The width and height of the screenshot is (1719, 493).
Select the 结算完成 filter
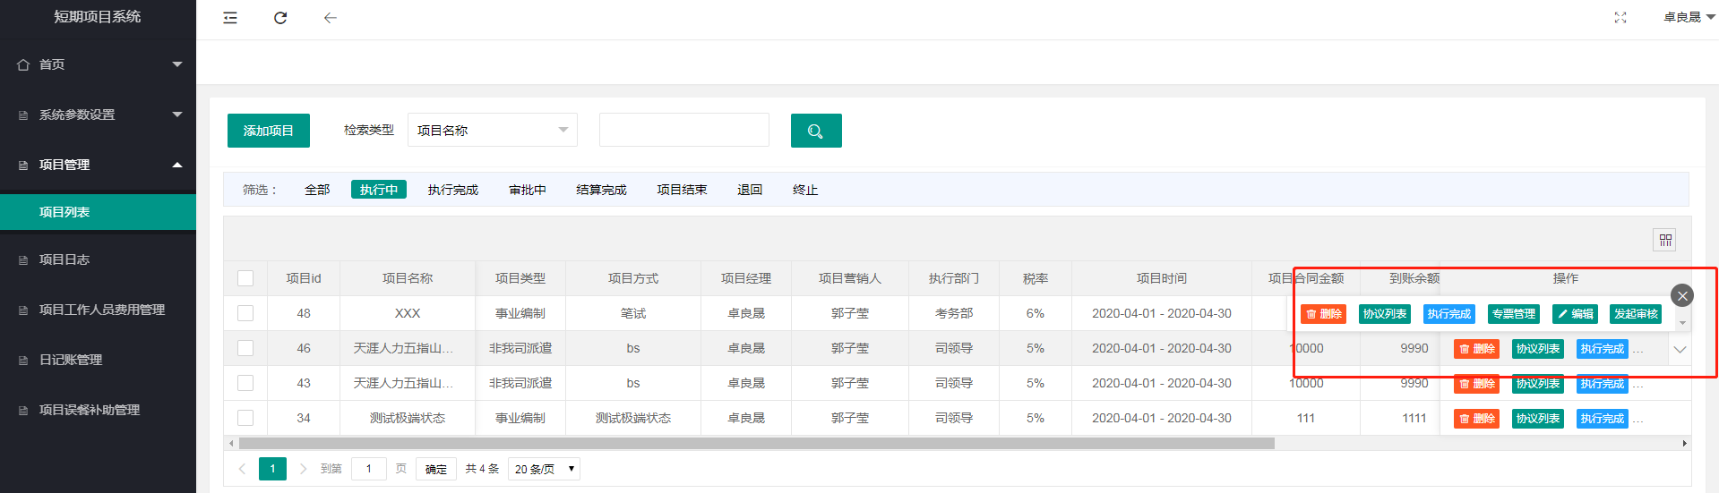pos(601,190)
